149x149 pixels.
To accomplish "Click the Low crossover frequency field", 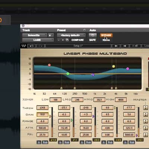I will coord(56,100).
